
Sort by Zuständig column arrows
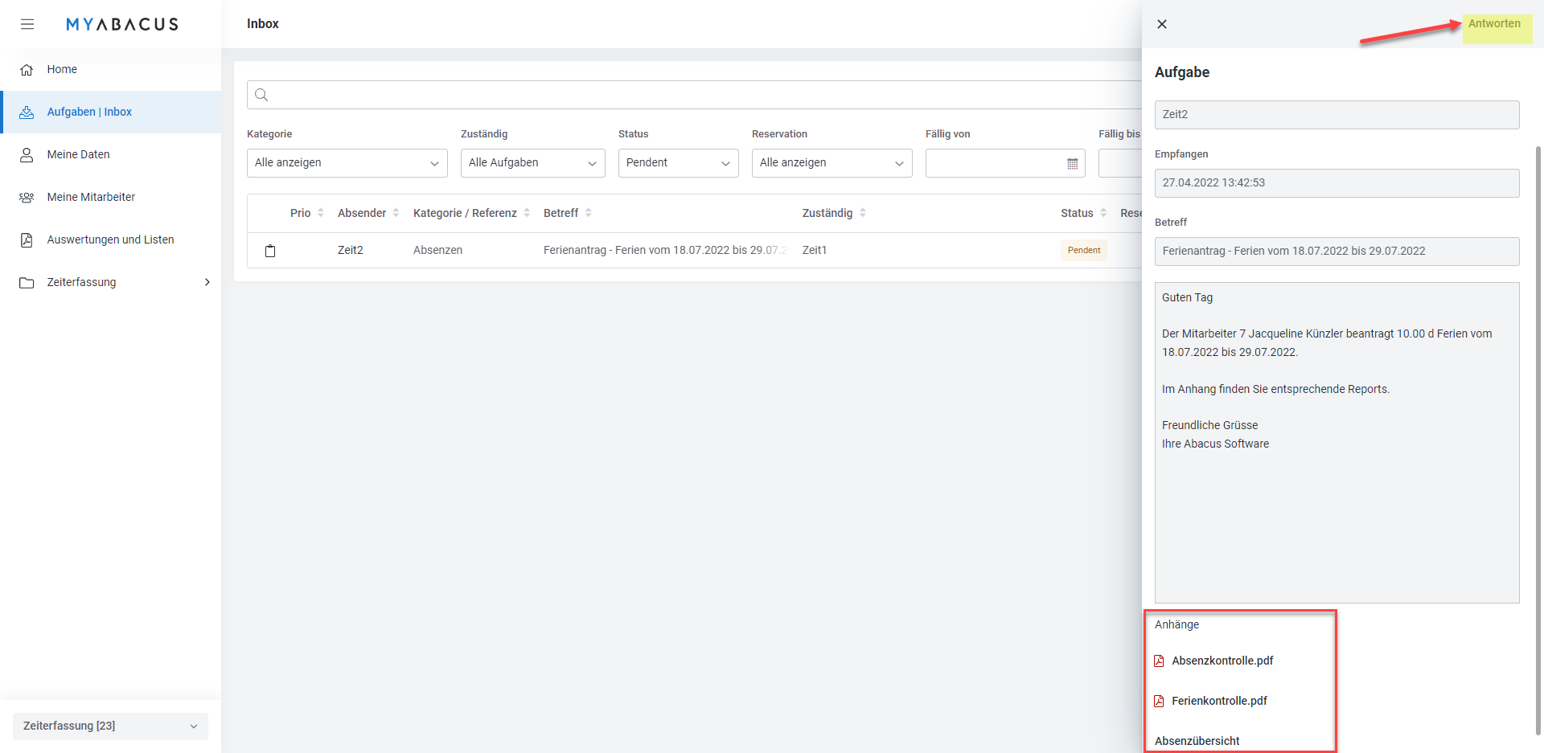[x=863, y=213]
